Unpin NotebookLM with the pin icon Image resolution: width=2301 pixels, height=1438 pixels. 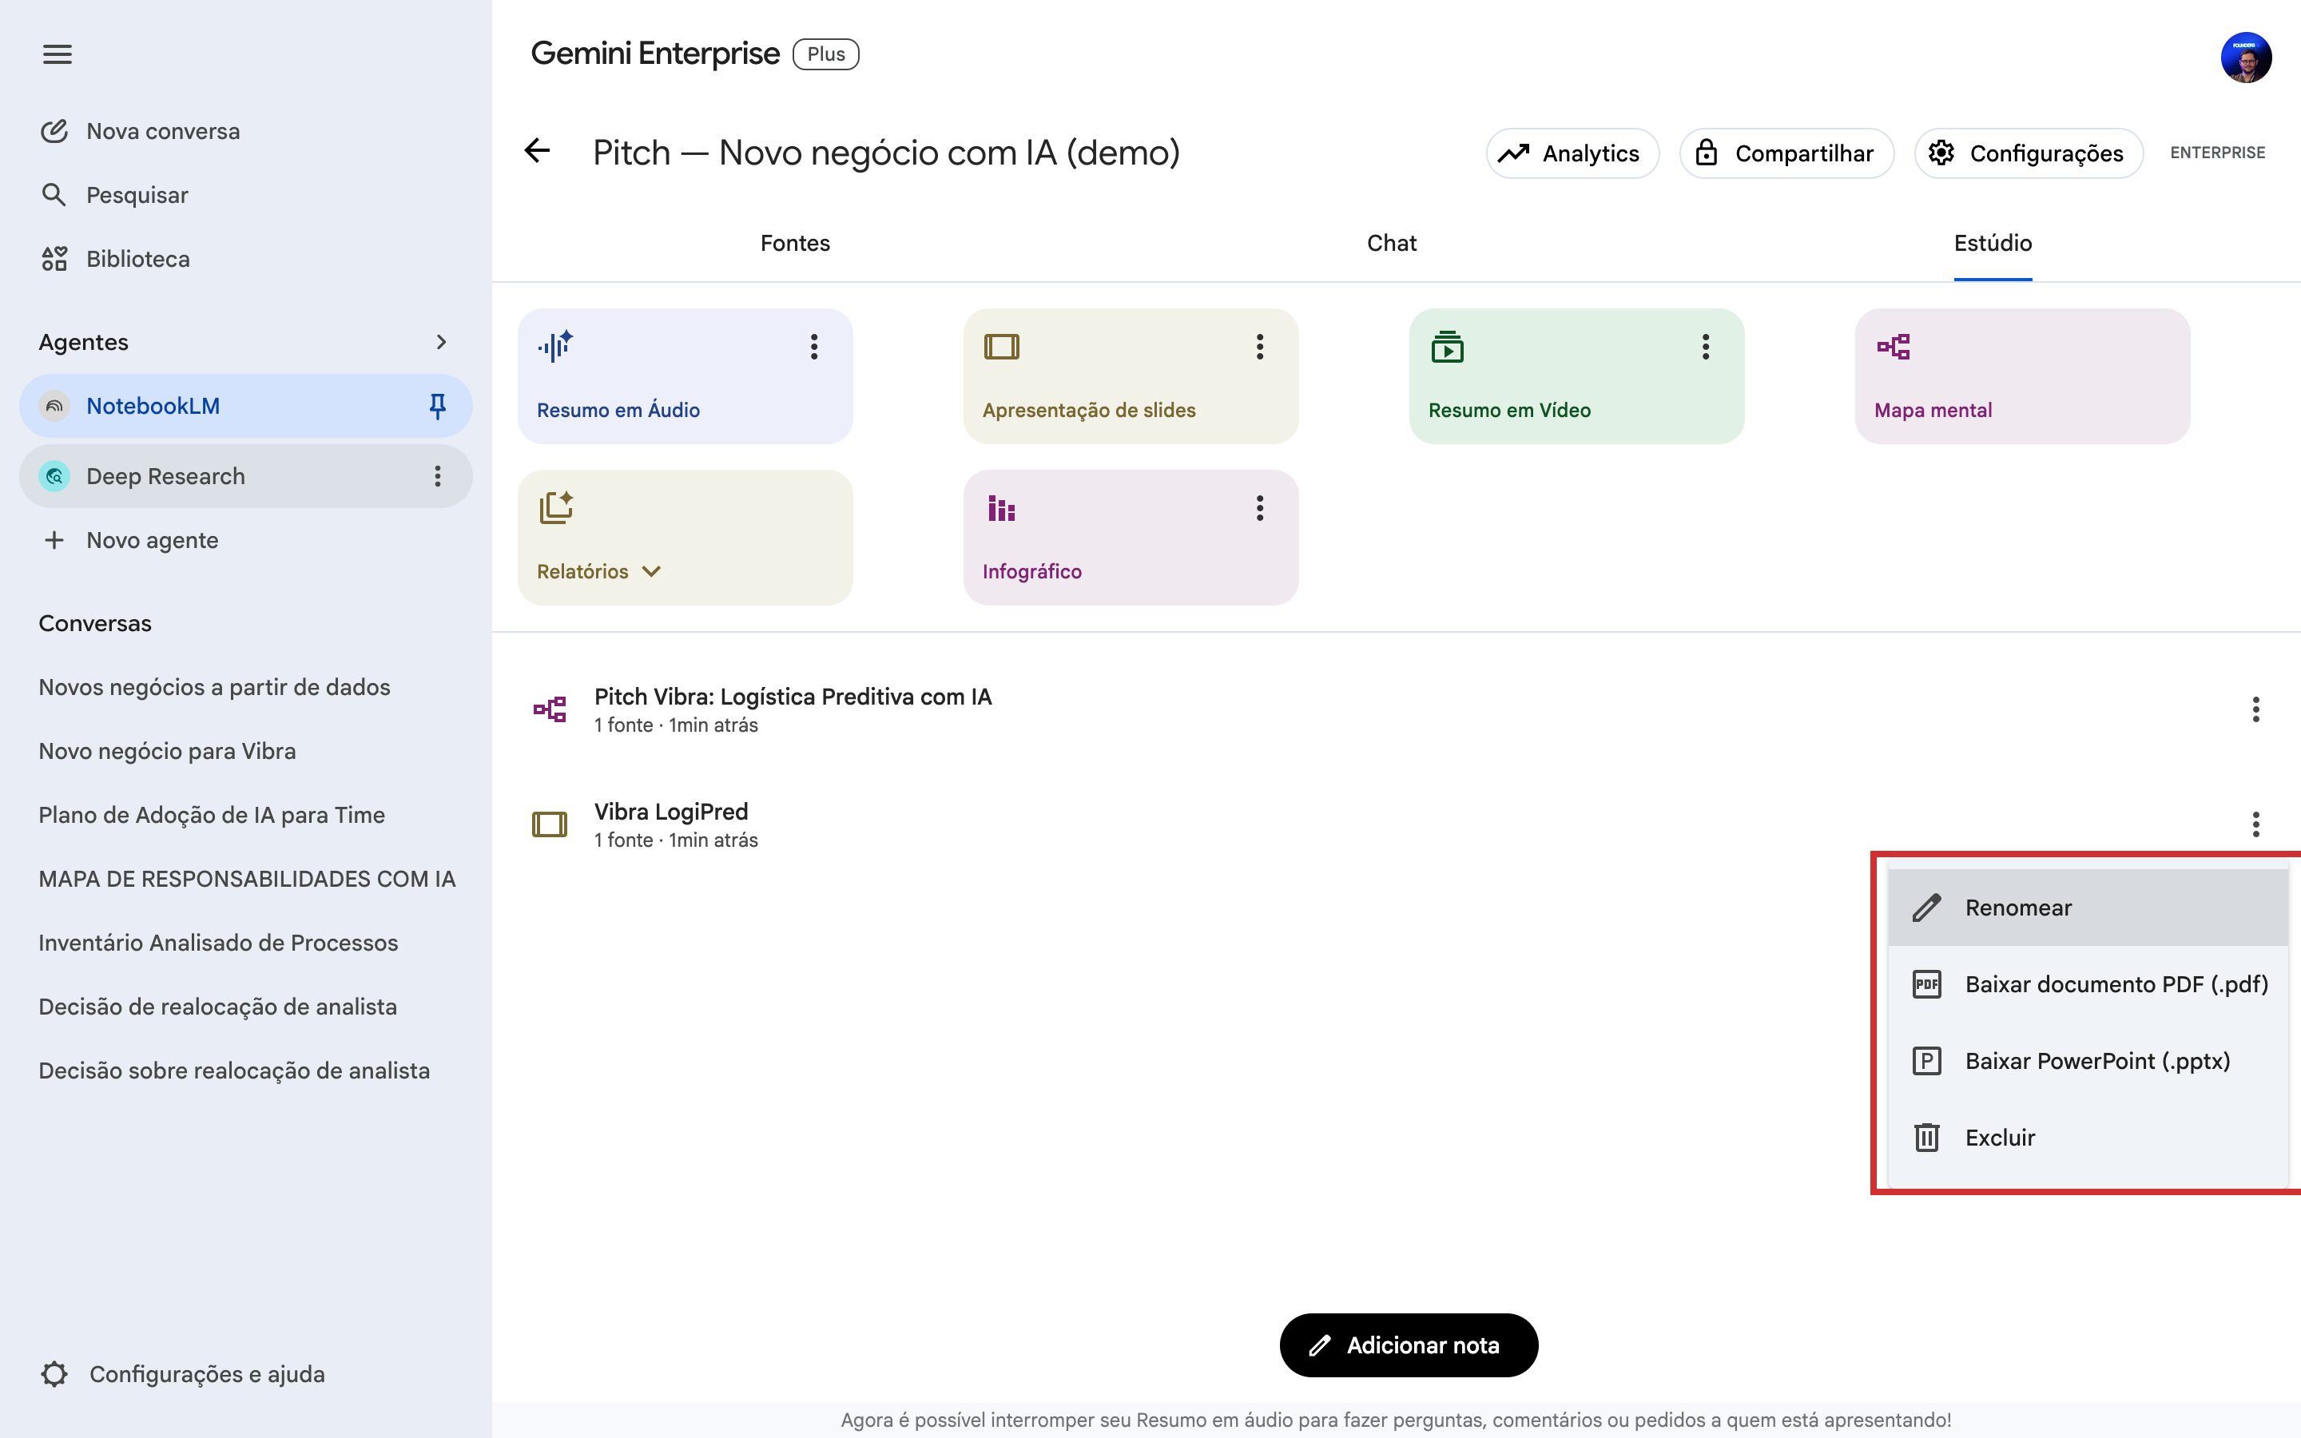pyautogui.click(x=437, y=406)
